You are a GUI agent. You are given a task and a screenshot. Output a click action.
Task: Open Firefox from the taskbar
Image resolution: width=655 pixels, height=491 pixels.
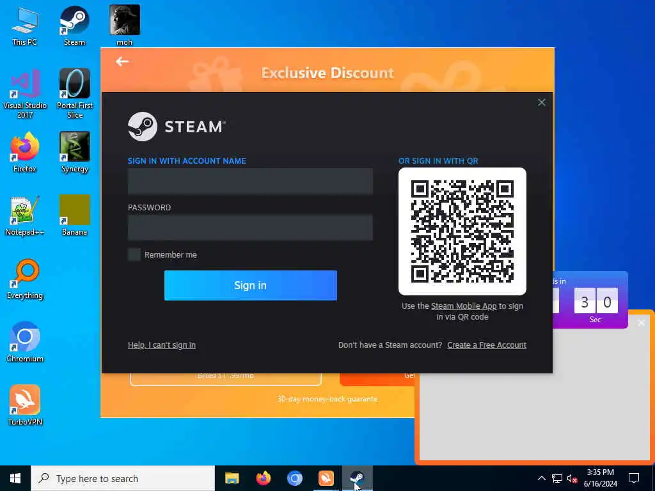point(263,478)
